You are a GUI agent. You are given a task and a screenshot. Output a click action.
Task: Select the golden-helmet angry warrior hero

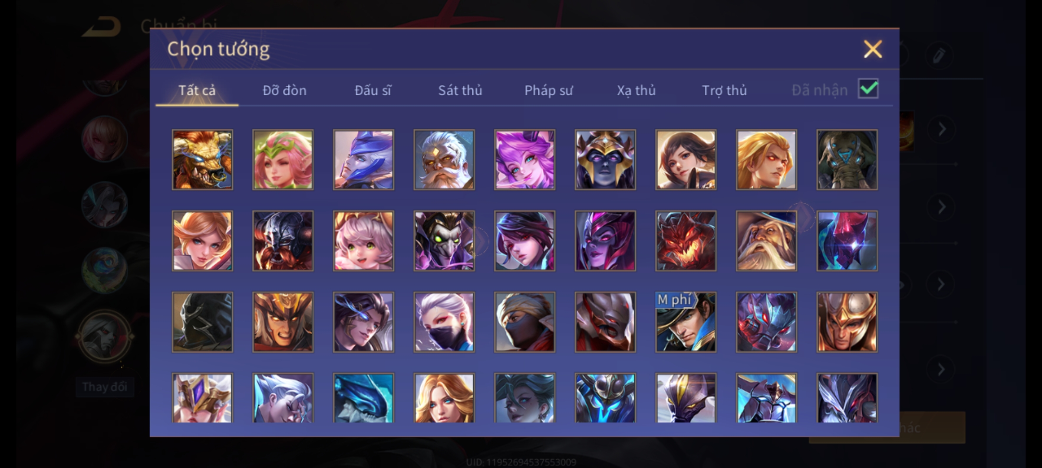pos(283,322)
